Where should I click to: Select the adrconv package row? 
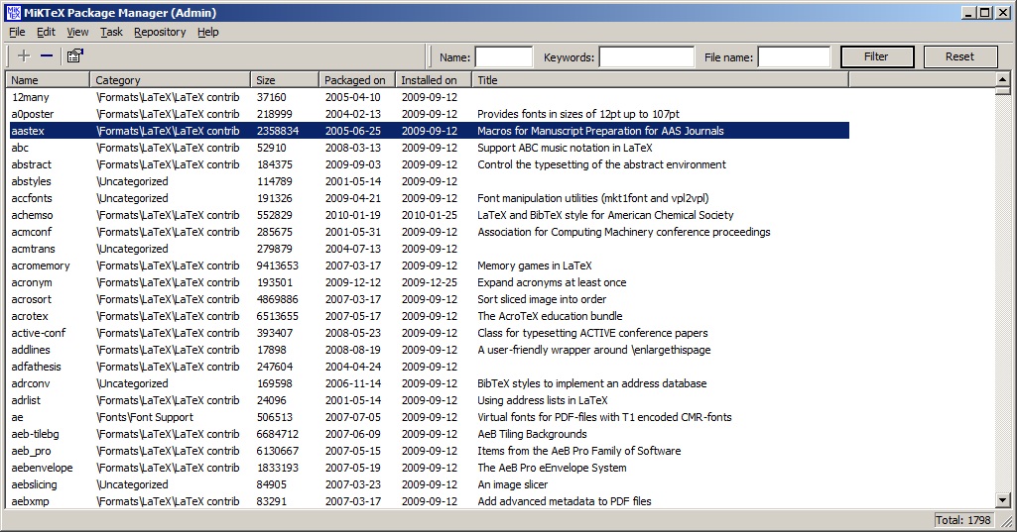[430, 383]
